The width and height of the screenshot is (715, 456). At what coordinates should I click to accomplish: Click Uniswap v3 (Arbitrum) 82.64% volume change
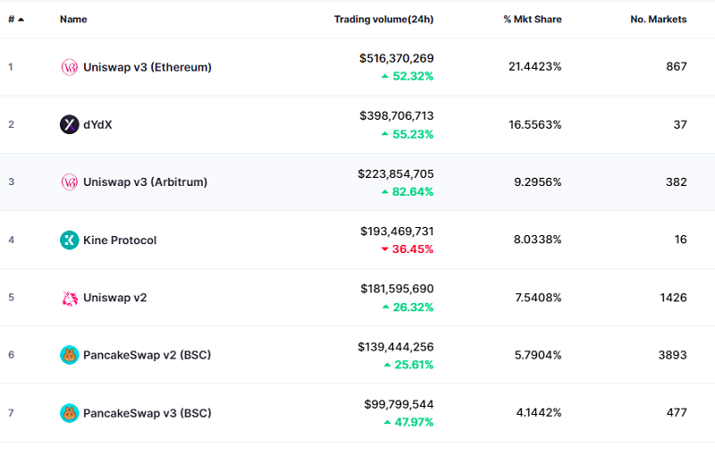[411, 191]
